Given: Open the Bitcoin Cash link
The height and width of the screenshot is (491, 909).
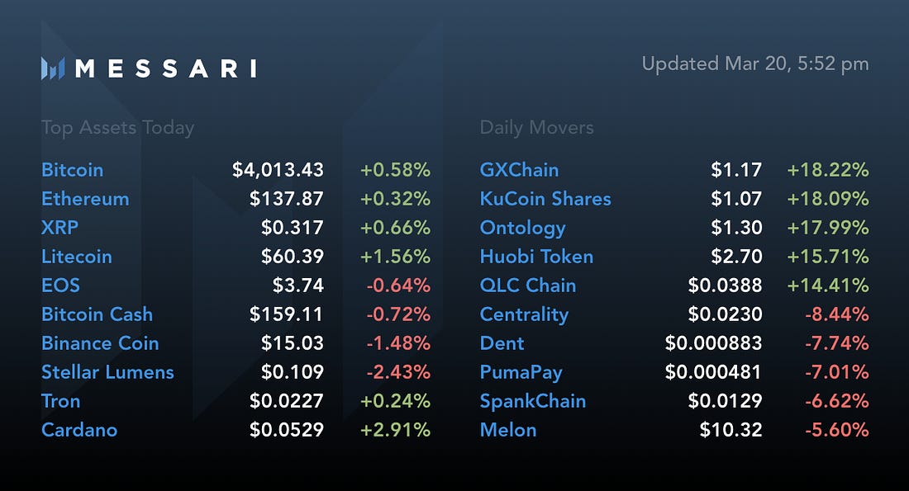Looking at the screenshot, I should tap(98, 314).
